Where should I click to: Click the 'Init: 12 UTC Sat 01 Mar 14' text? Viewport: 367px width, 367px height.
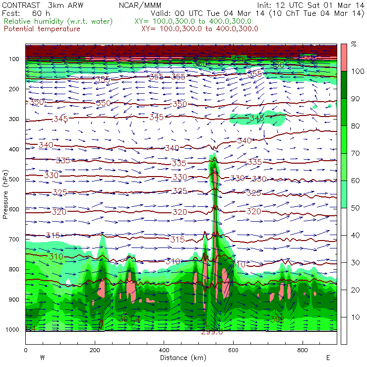pos(310,5)
